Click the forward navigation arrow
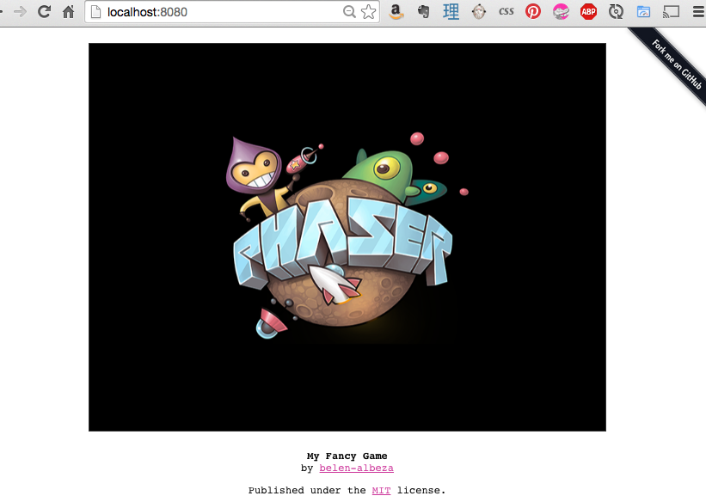The height and width of the screenshot is (502, 706). coord(21,12)
